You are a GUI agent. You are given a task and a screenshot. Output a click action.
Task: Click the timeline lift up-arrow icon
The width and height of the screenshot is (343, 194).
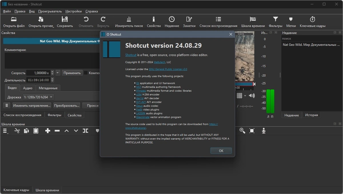click(67, 131)
